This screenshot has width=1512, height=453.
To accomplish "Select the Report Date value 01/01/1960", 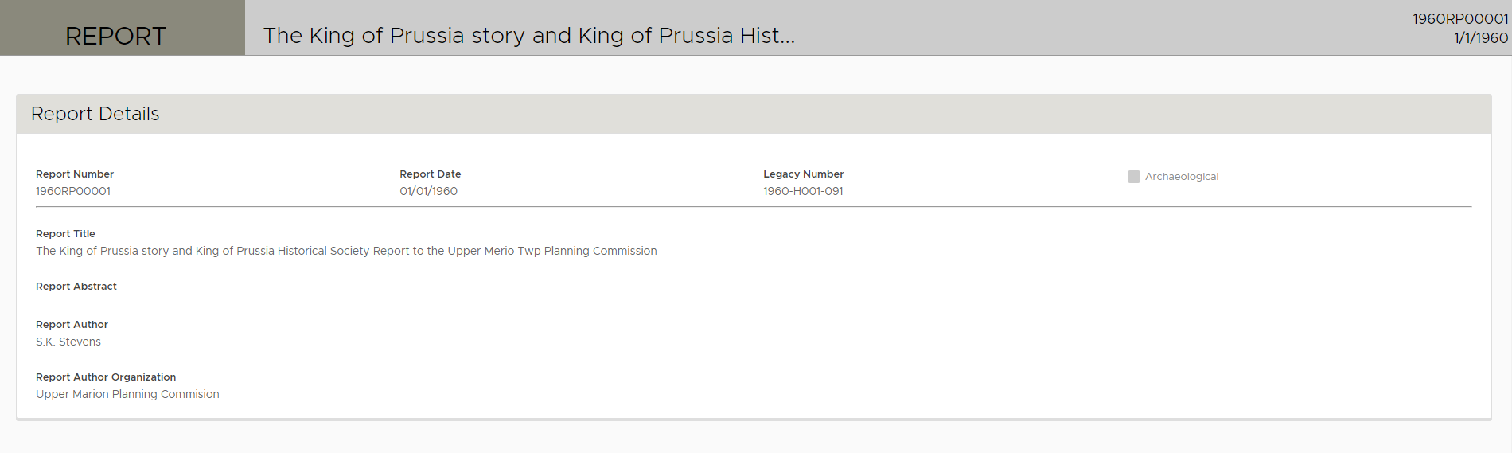I will (429, 191).
